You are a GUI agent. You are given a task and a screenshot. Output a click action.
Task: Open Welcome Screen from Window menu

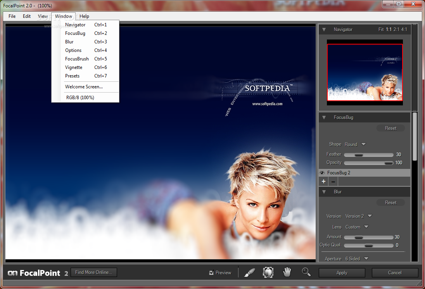pyautogui.click(x=85, y=87)
